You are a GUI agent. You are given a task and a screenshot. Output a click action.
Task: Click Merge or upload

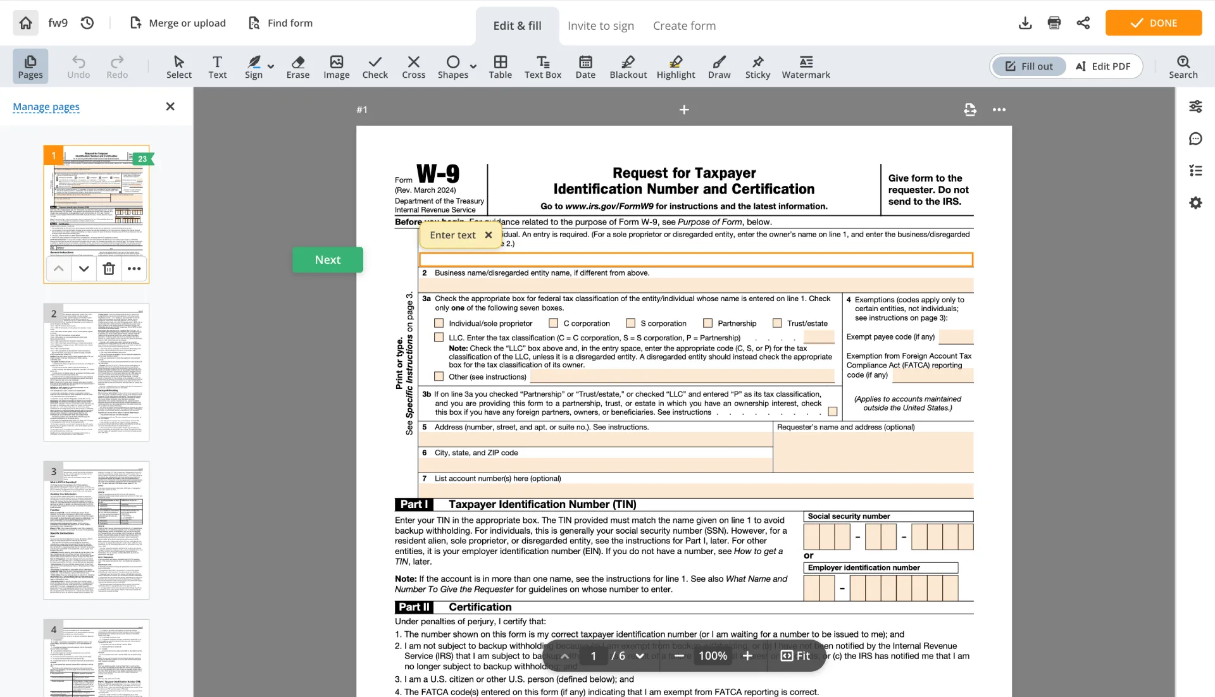coord(178,23)
